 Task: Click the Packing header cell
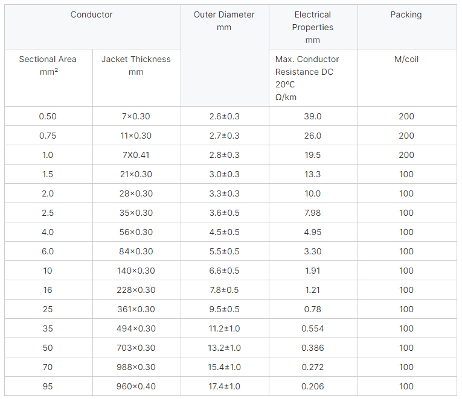[406, 14]
